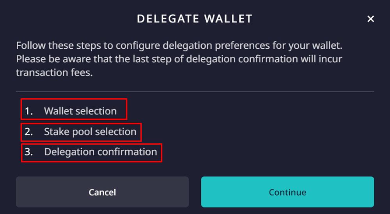
Task: Click the word "confirmation" in step three
Action: 128,152
